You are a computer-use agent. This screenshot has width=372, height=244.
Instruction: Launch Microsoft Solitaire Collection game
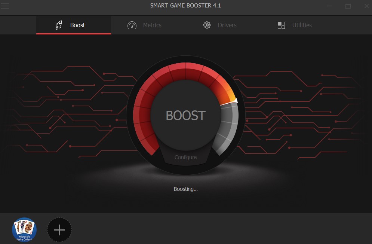(24, 229)
